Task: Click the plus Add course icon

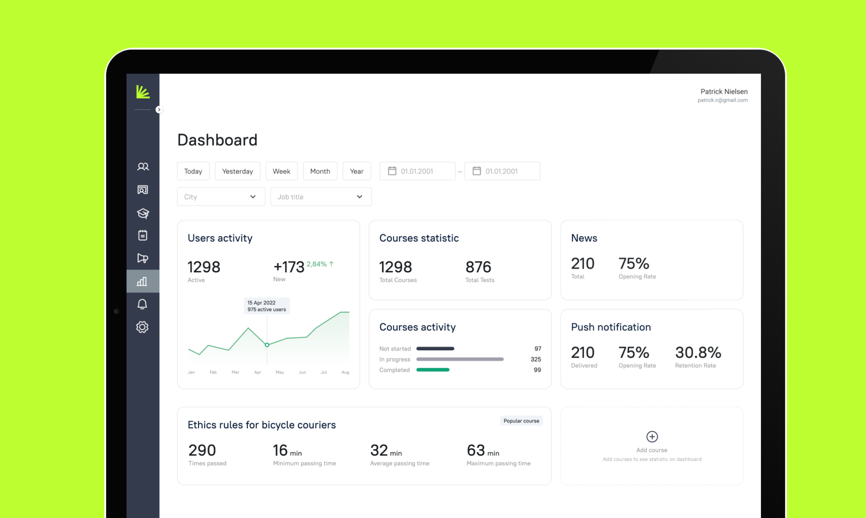Action: tap(652, 437)
